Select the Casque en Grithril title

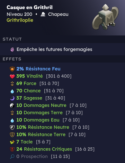[x=29, y=7]
